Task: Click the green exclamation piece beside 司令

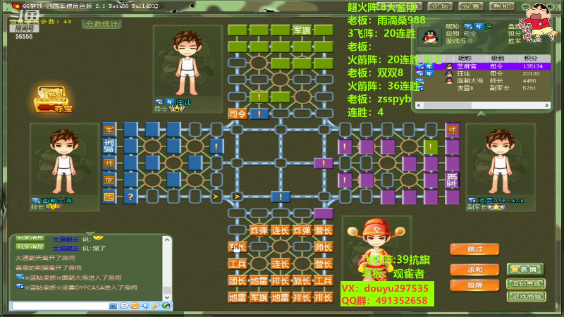Action: coord(259,97)
